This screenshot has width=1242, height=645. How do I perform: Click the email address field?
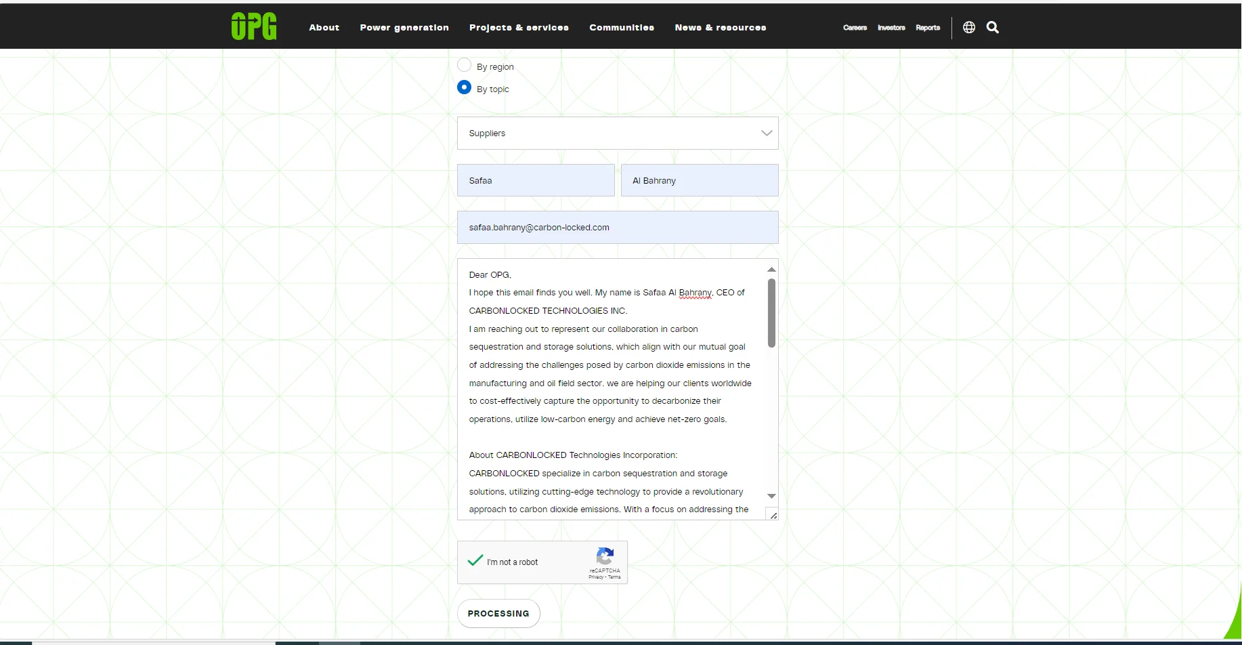pyautogui.click(x=618, y=228)
